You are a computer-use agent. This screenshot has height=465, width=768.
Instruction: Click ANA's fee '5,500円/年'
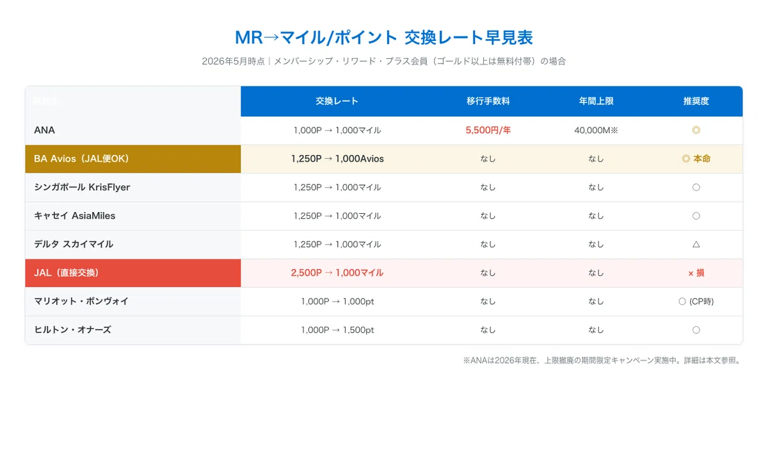pos(488,130)
